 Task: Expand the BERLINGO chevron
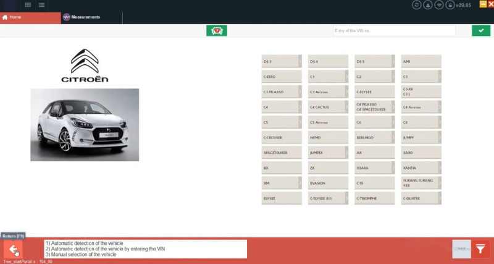[393, 137]
